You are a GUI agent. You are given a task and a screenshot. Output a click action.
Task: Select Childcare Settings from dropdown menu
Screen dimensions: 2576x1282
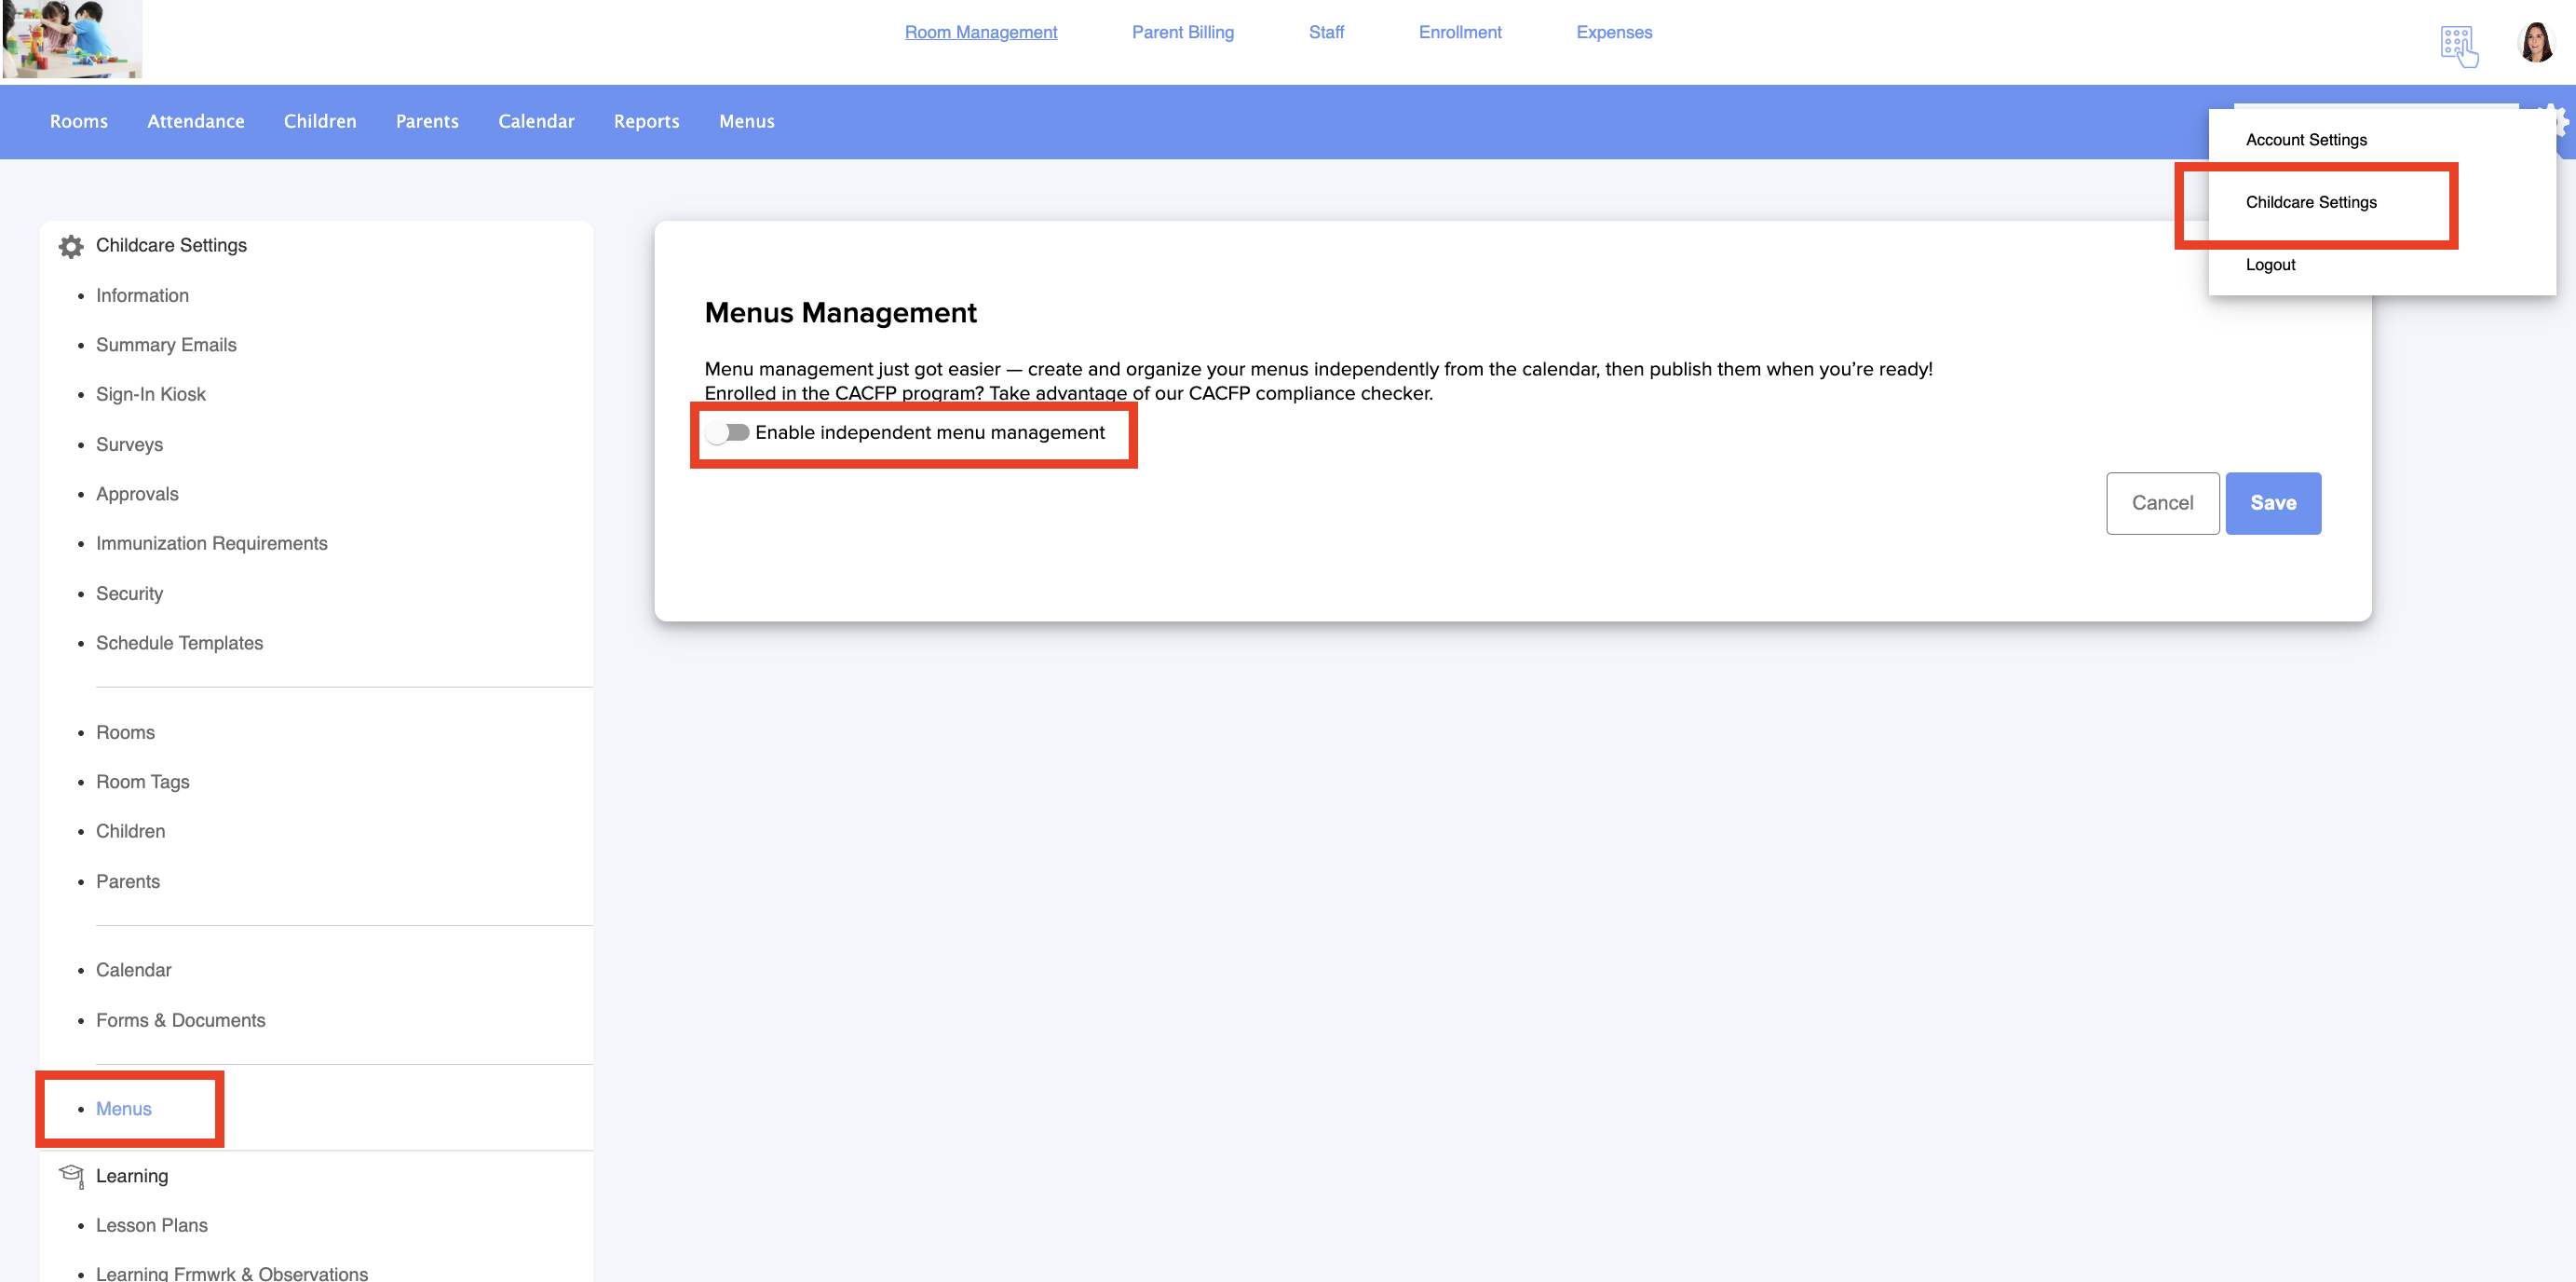pyautogui.click(x=2310, y=202)
